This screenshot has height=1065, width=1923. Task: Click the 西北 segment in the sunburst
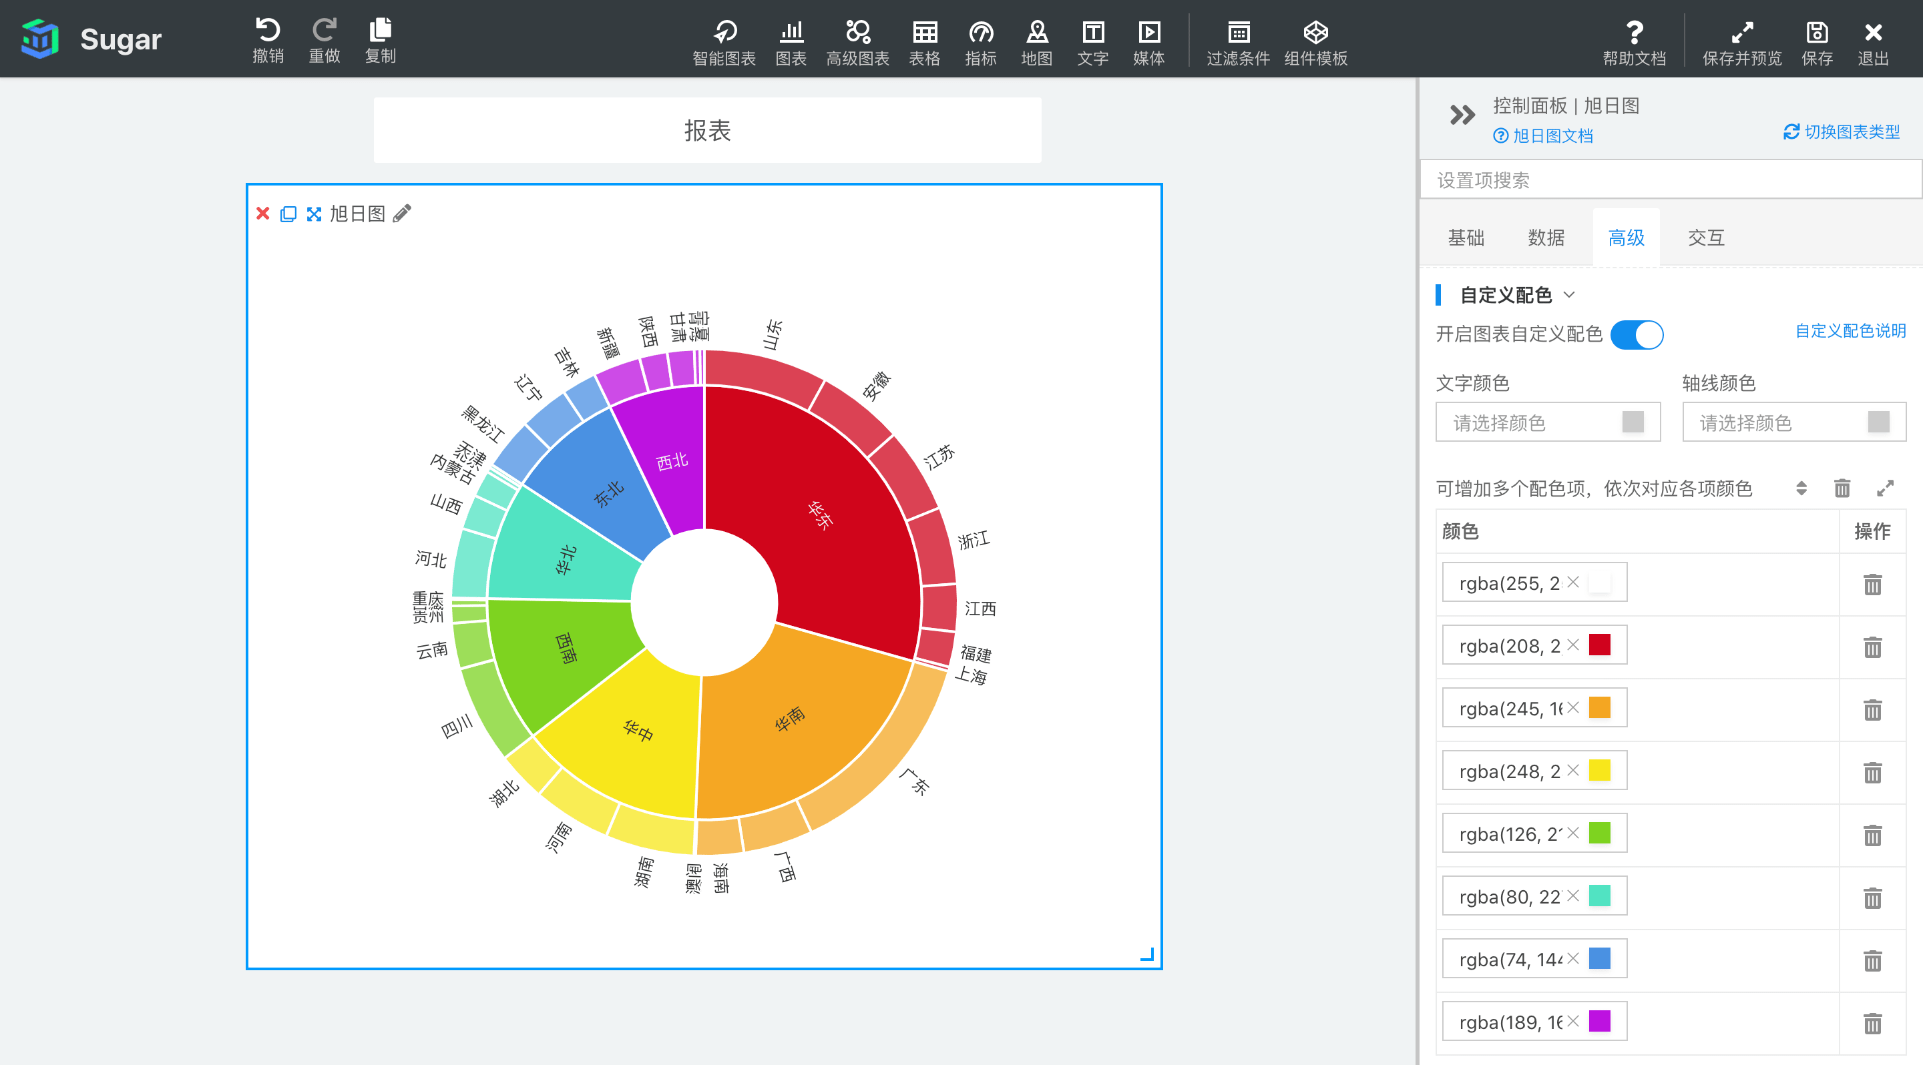[x=672, y=461]
